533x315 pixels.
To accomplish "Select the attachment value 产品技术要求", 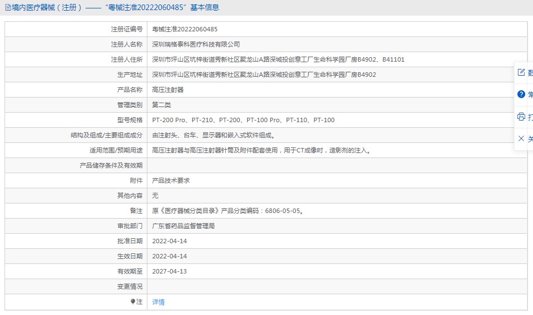I will (x=170, y=180).
